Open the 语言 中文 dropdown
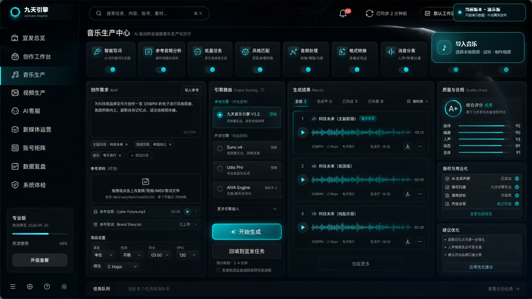 pos(103,255)
